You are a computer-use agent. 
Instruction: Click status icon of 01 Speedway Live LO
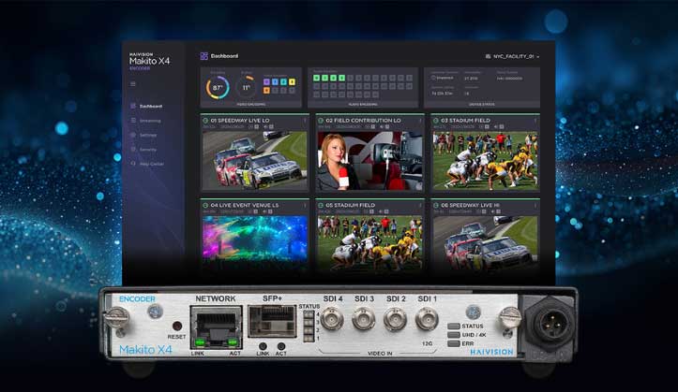205,121
